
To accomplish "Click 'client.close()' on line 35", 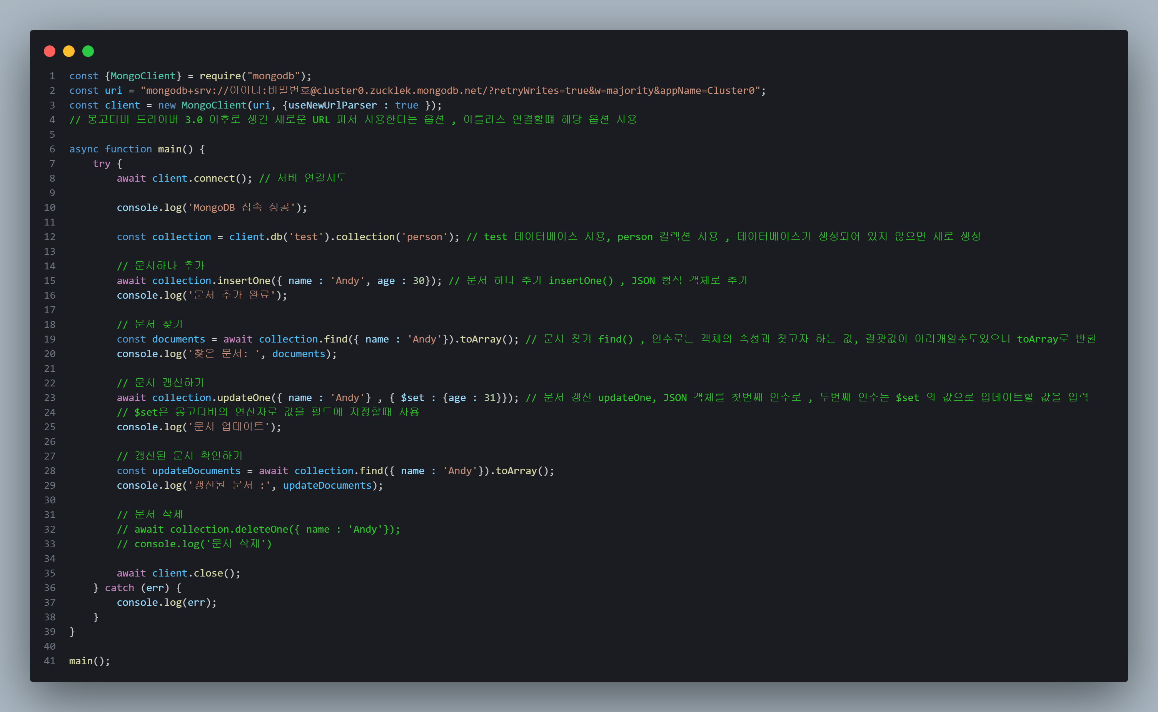I will point(193,573).
